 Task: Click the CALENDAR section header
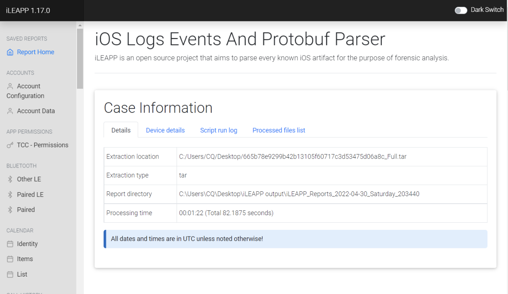click(20, 230)
